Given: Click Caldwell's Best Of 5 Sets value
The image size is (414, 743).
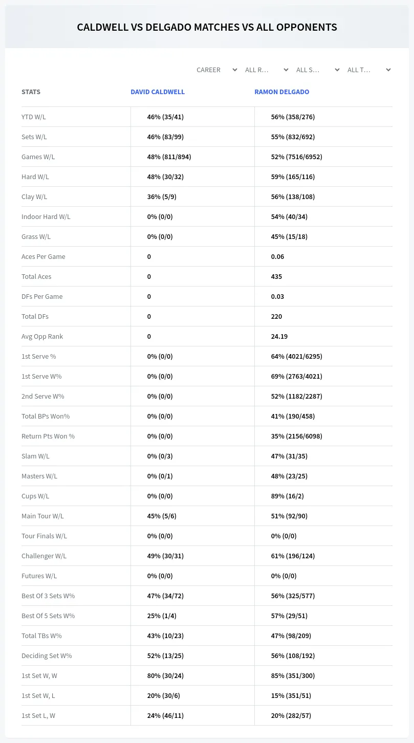Looking at the screenshot, I should pyautogui.click(x=162, y=616).
